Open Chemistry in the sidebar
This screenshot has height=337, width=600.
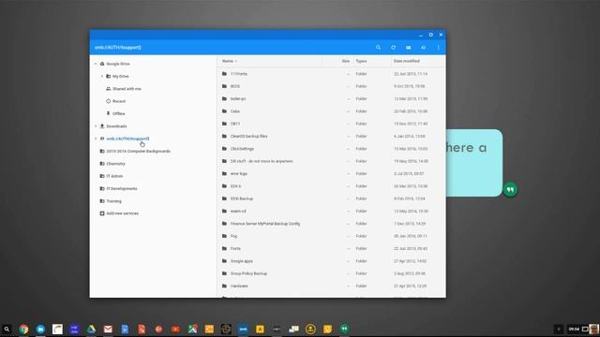click(x=115, y=164)
